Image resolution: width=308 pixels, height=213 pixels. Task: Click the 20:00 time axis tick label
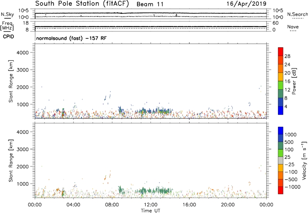228,205
